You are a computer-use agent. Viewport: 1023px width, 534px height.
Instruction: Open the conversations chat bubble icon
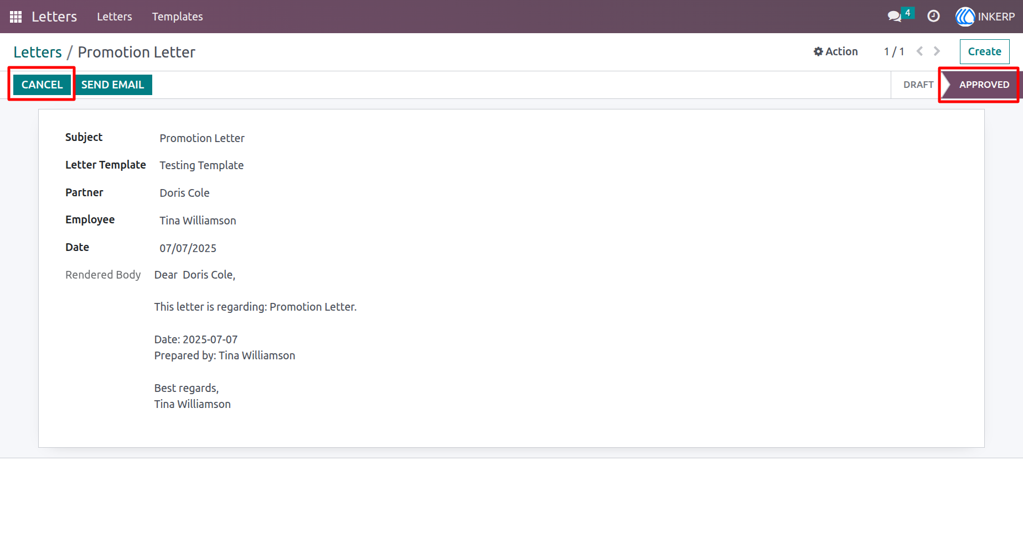point(894,17)
